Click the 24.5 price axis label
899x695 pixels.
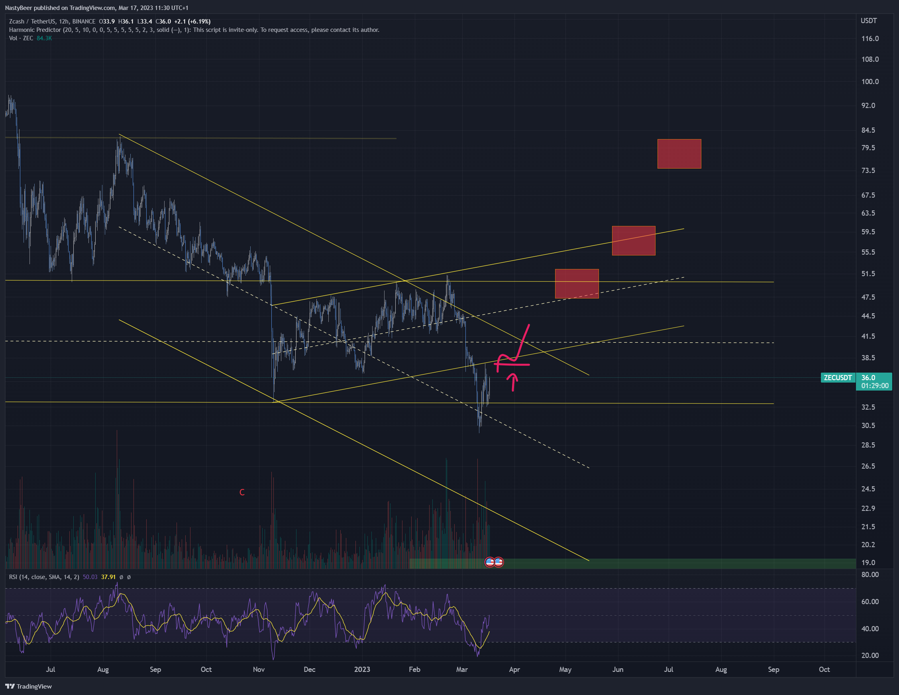click(868, 489)
